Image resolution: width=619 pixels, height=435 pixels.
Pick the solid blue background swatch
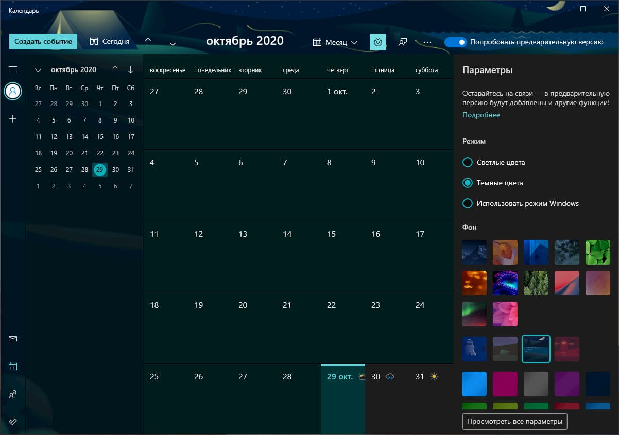tap(474, 384)
